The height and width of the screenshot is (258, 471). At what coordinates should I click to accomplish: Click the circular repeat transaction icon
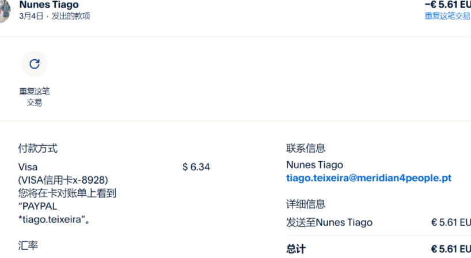[x=34, y=64]
